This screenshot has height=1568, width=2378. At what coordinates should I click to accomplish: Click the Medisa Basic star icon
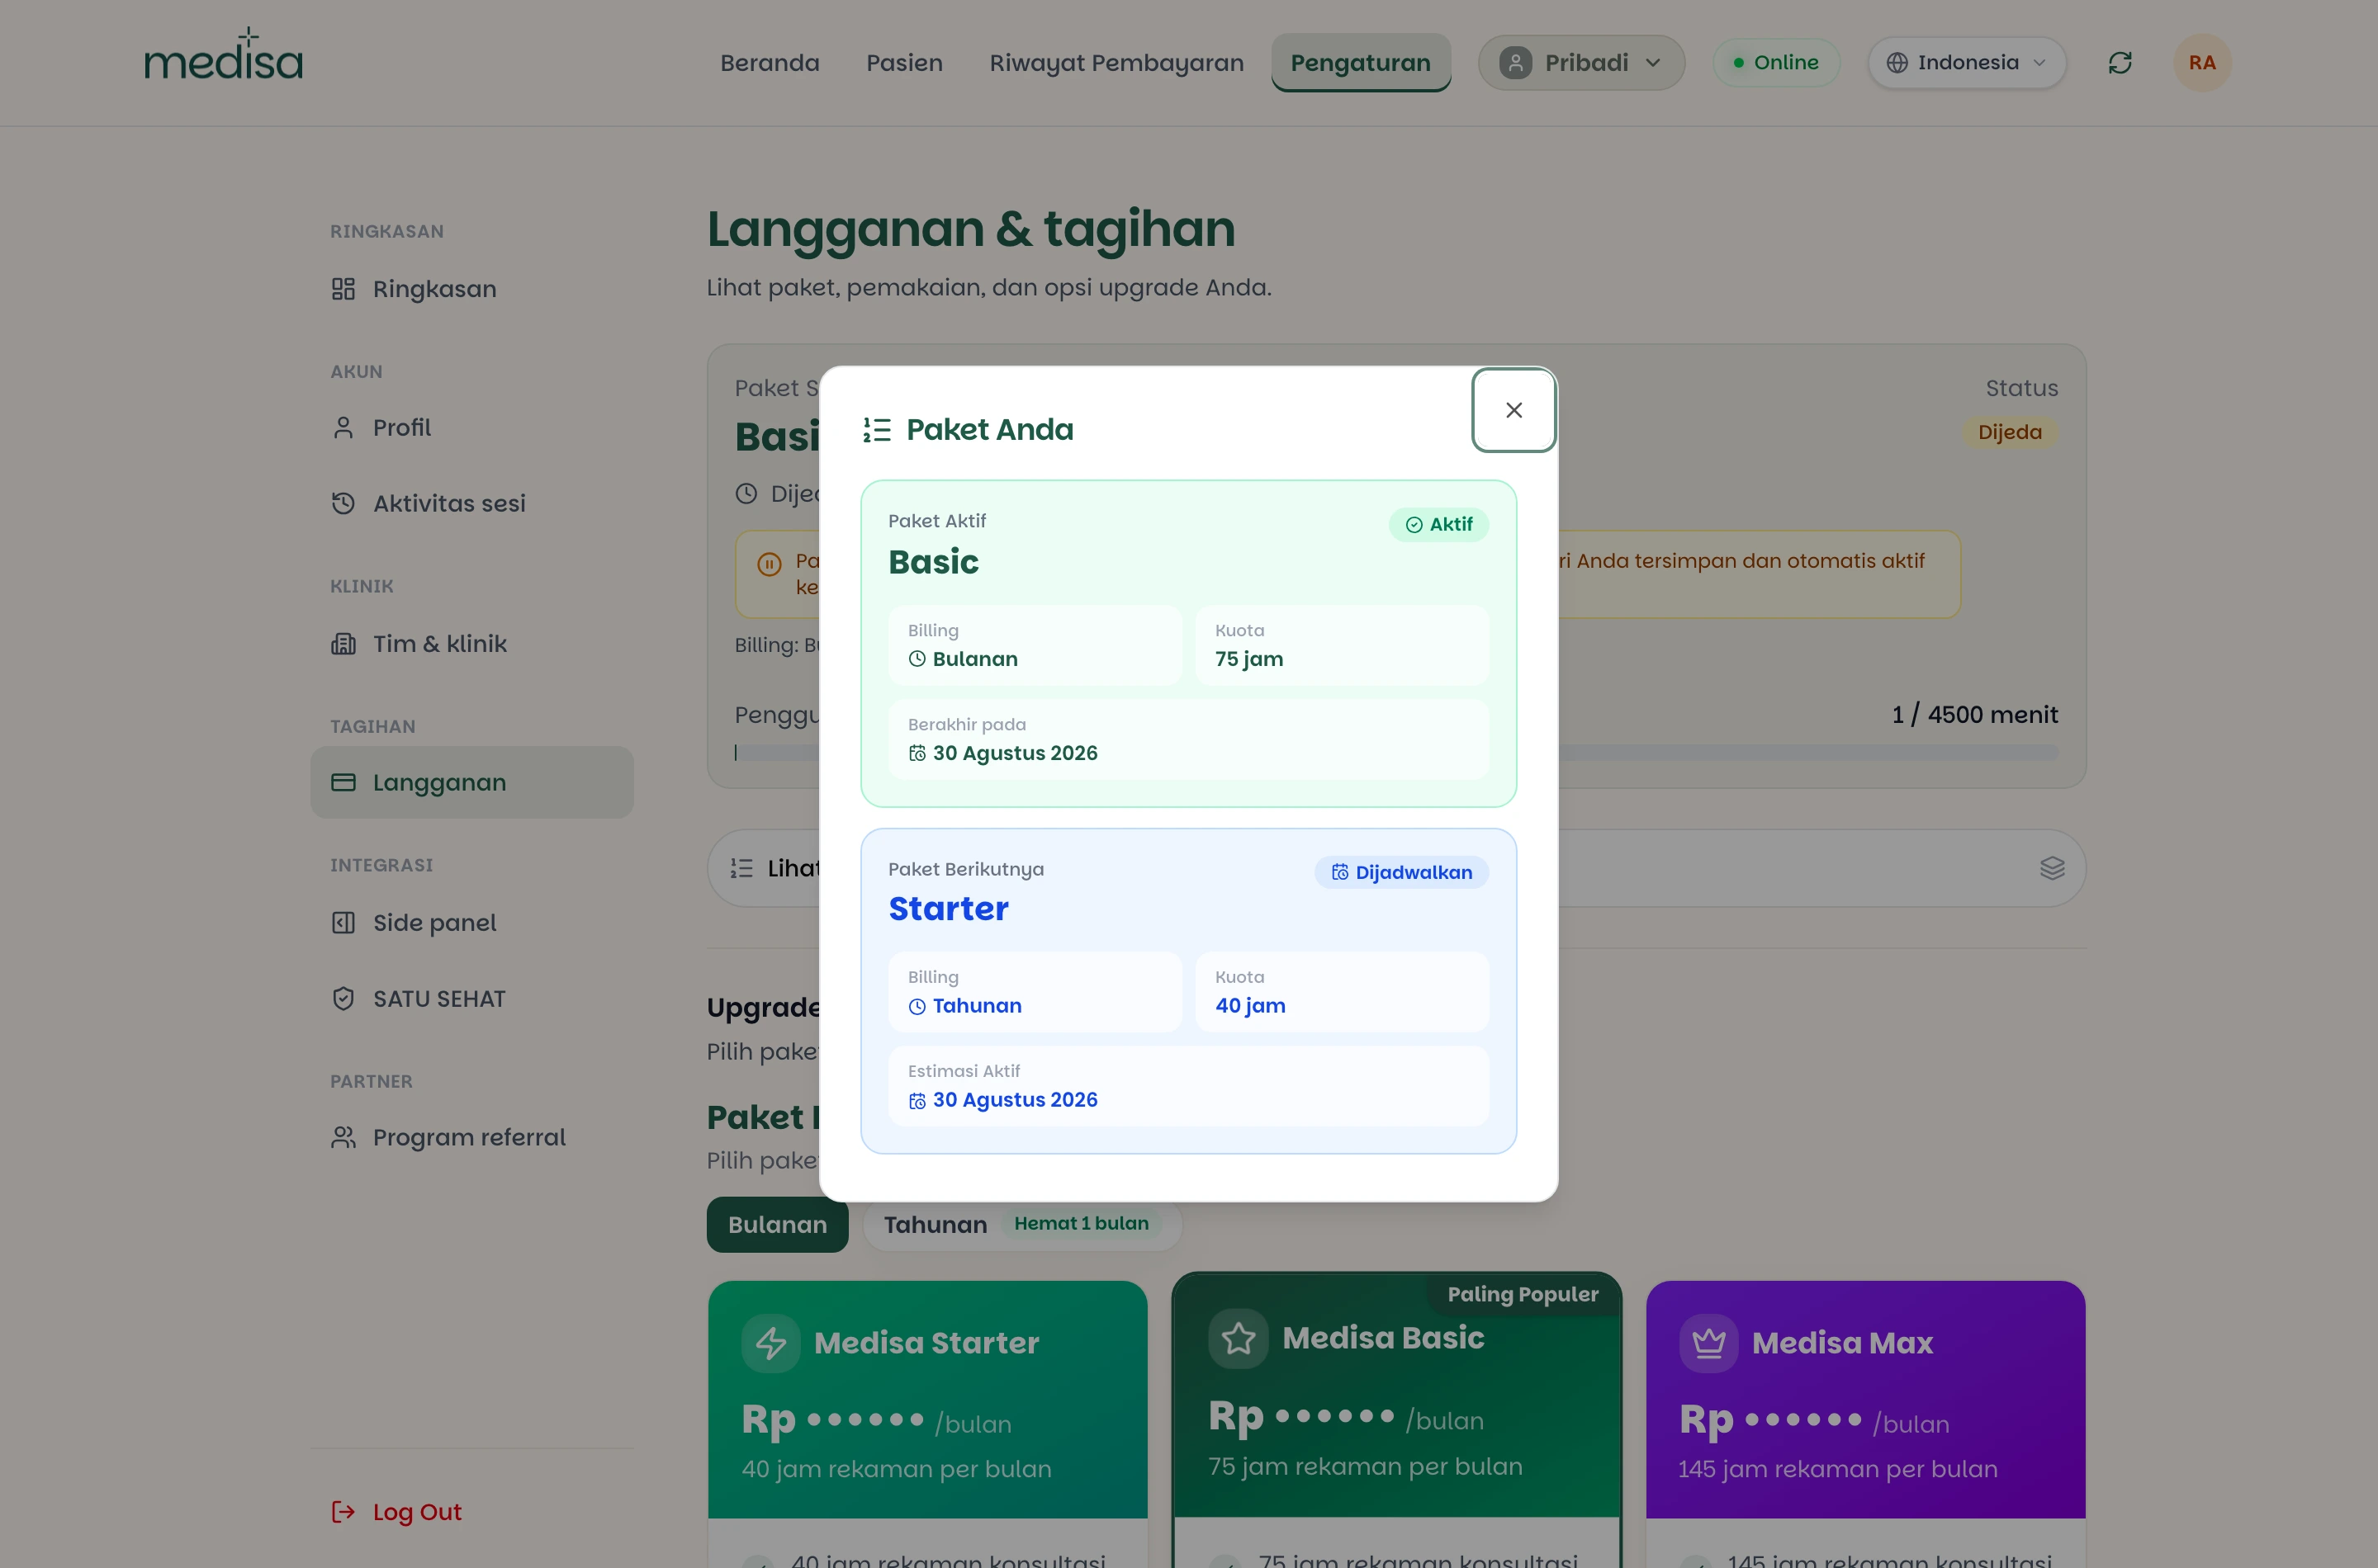click(x=1238, y=1338)
